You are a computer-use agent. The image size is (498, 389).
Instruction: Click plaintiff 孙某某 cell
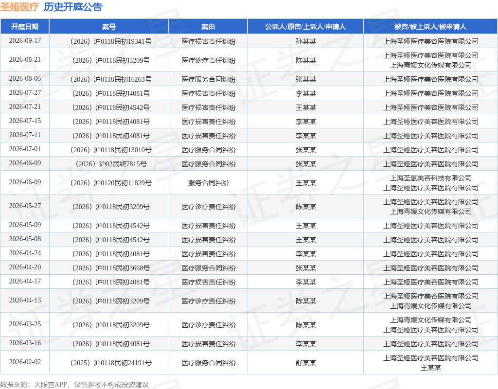click(x=305, y=42)
